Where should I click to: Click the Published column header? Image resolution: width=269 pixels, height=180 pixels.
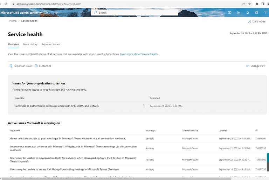(155, 98)
